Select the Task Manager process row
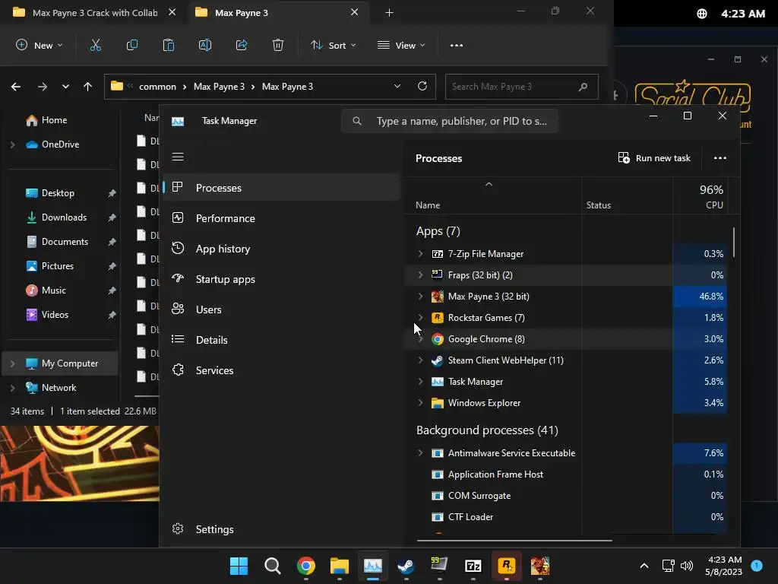 pyautogui.click(x=566, y=382)
